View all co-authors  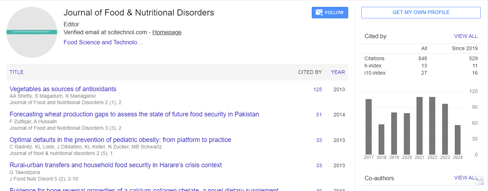click(466, 178)
